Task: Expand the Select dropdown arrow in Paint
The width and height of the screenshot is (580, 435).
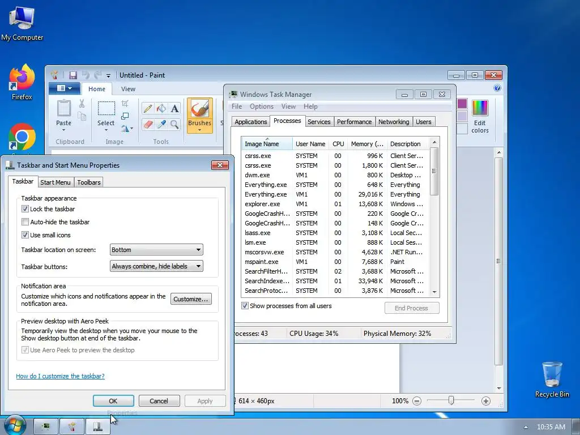Action: pyautogui.click(x=106, y=130)
